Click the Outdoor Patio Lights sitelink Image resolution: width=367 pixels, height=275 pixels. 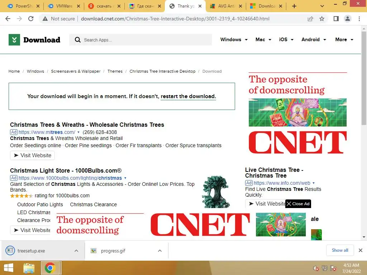pos(40,204)
